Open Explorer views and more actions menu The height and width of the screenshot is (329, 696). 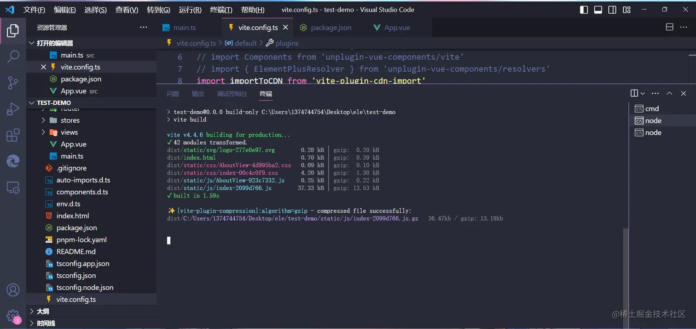144,28
